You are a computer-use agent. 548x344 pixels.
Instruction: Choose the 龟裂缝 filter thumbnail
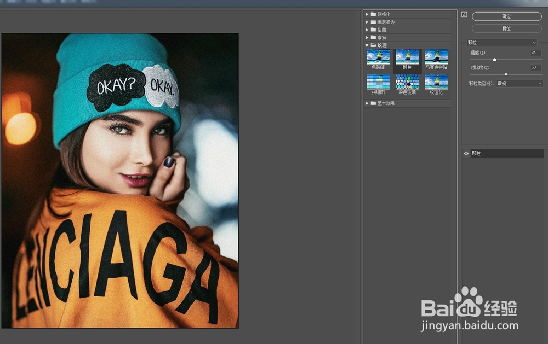(378, 60)
